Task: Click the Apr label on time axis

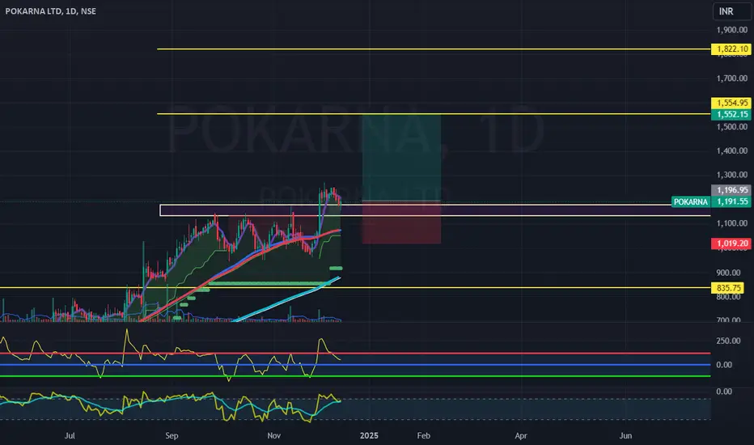Action: (x=521, y=435)
